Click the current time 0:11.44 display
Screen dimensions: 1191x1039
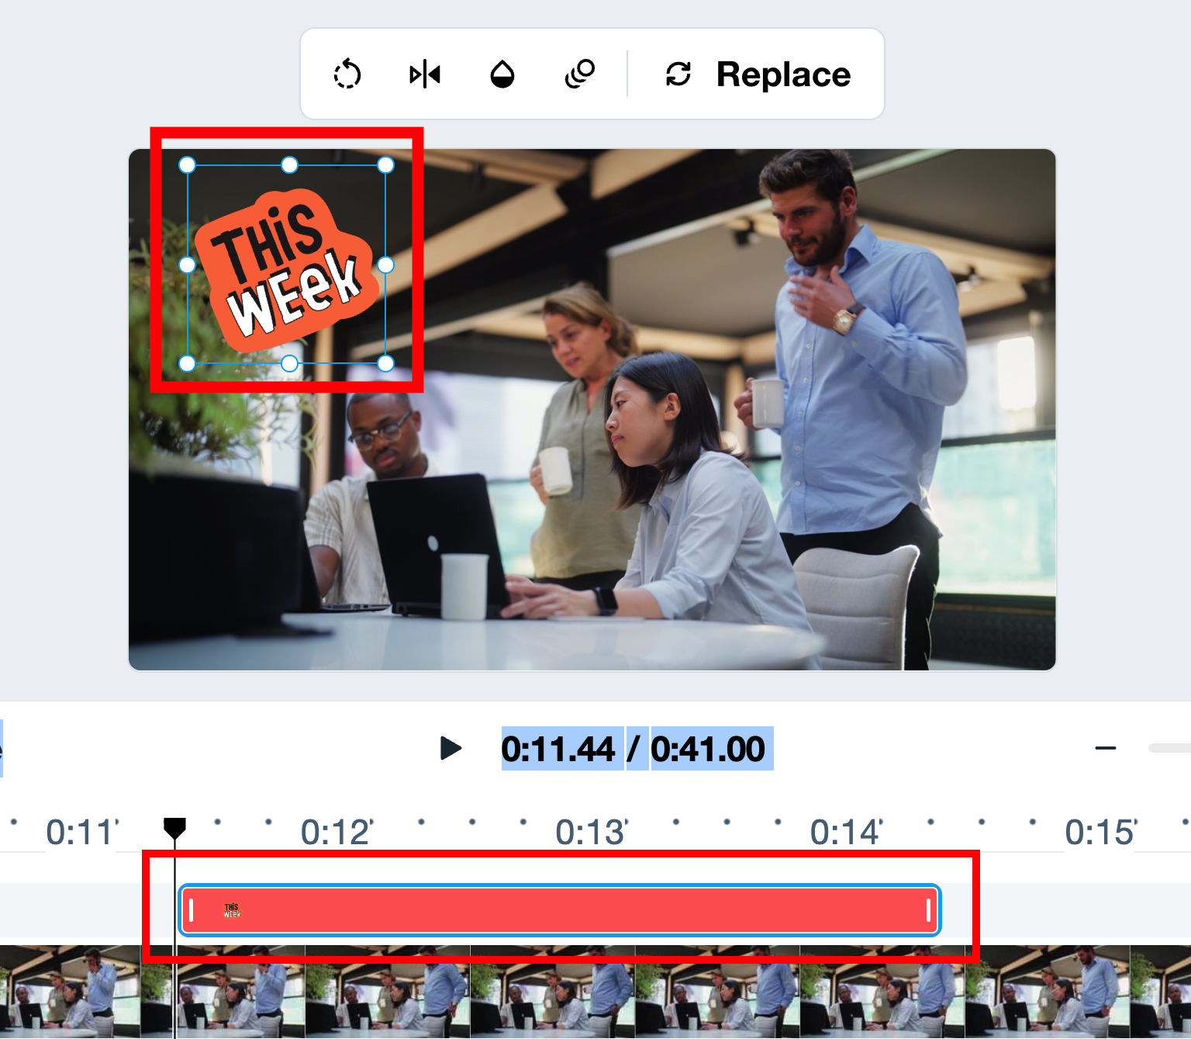(558, 749)
